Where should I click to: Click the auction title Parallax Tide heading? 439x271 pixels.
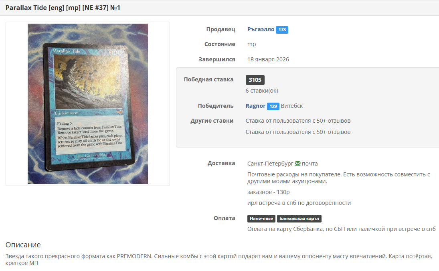pyautogui.click(x=63, y=8)
